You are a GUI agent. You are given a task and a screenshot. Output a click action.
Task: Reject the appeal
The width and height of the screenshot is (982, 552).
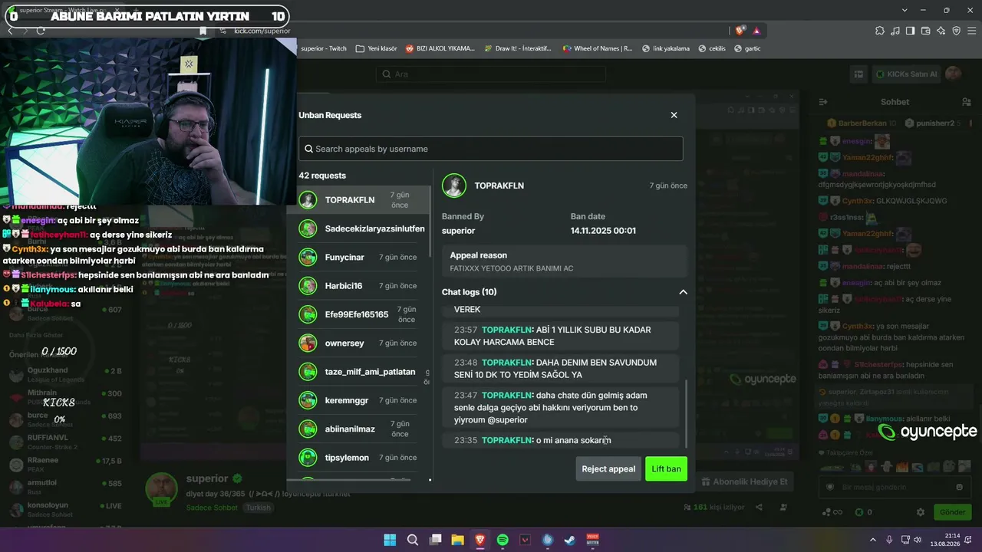[608, 469]
